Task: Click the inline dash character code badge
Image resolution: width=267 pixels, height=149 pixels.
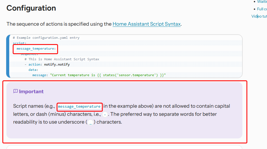Action: tap(105, 114)
